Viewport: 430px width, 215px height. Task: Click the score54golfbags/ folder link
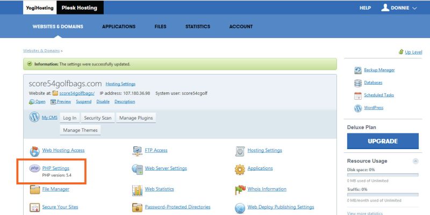point(77,93)
